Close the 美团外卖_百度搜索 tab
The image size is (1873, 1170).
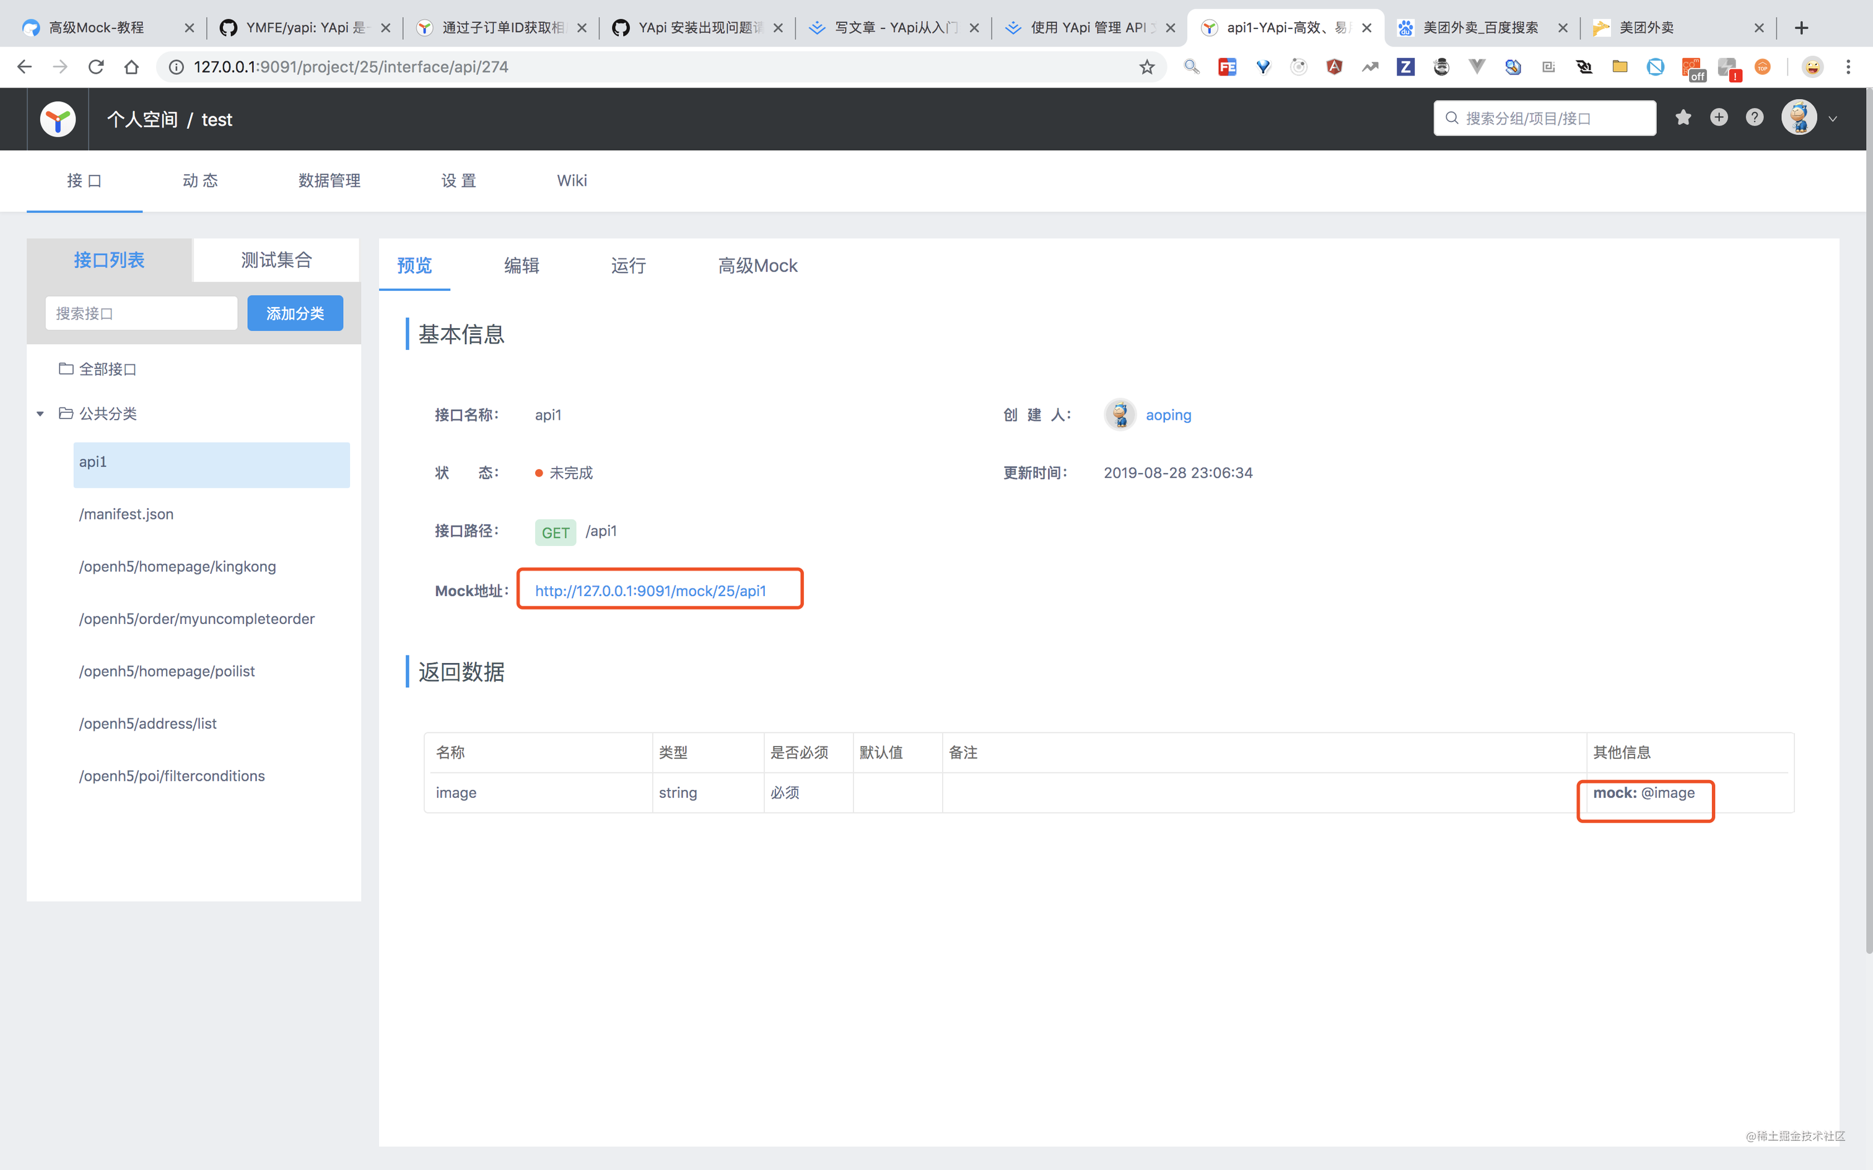pyautogui.click(x=1563, y=28)
